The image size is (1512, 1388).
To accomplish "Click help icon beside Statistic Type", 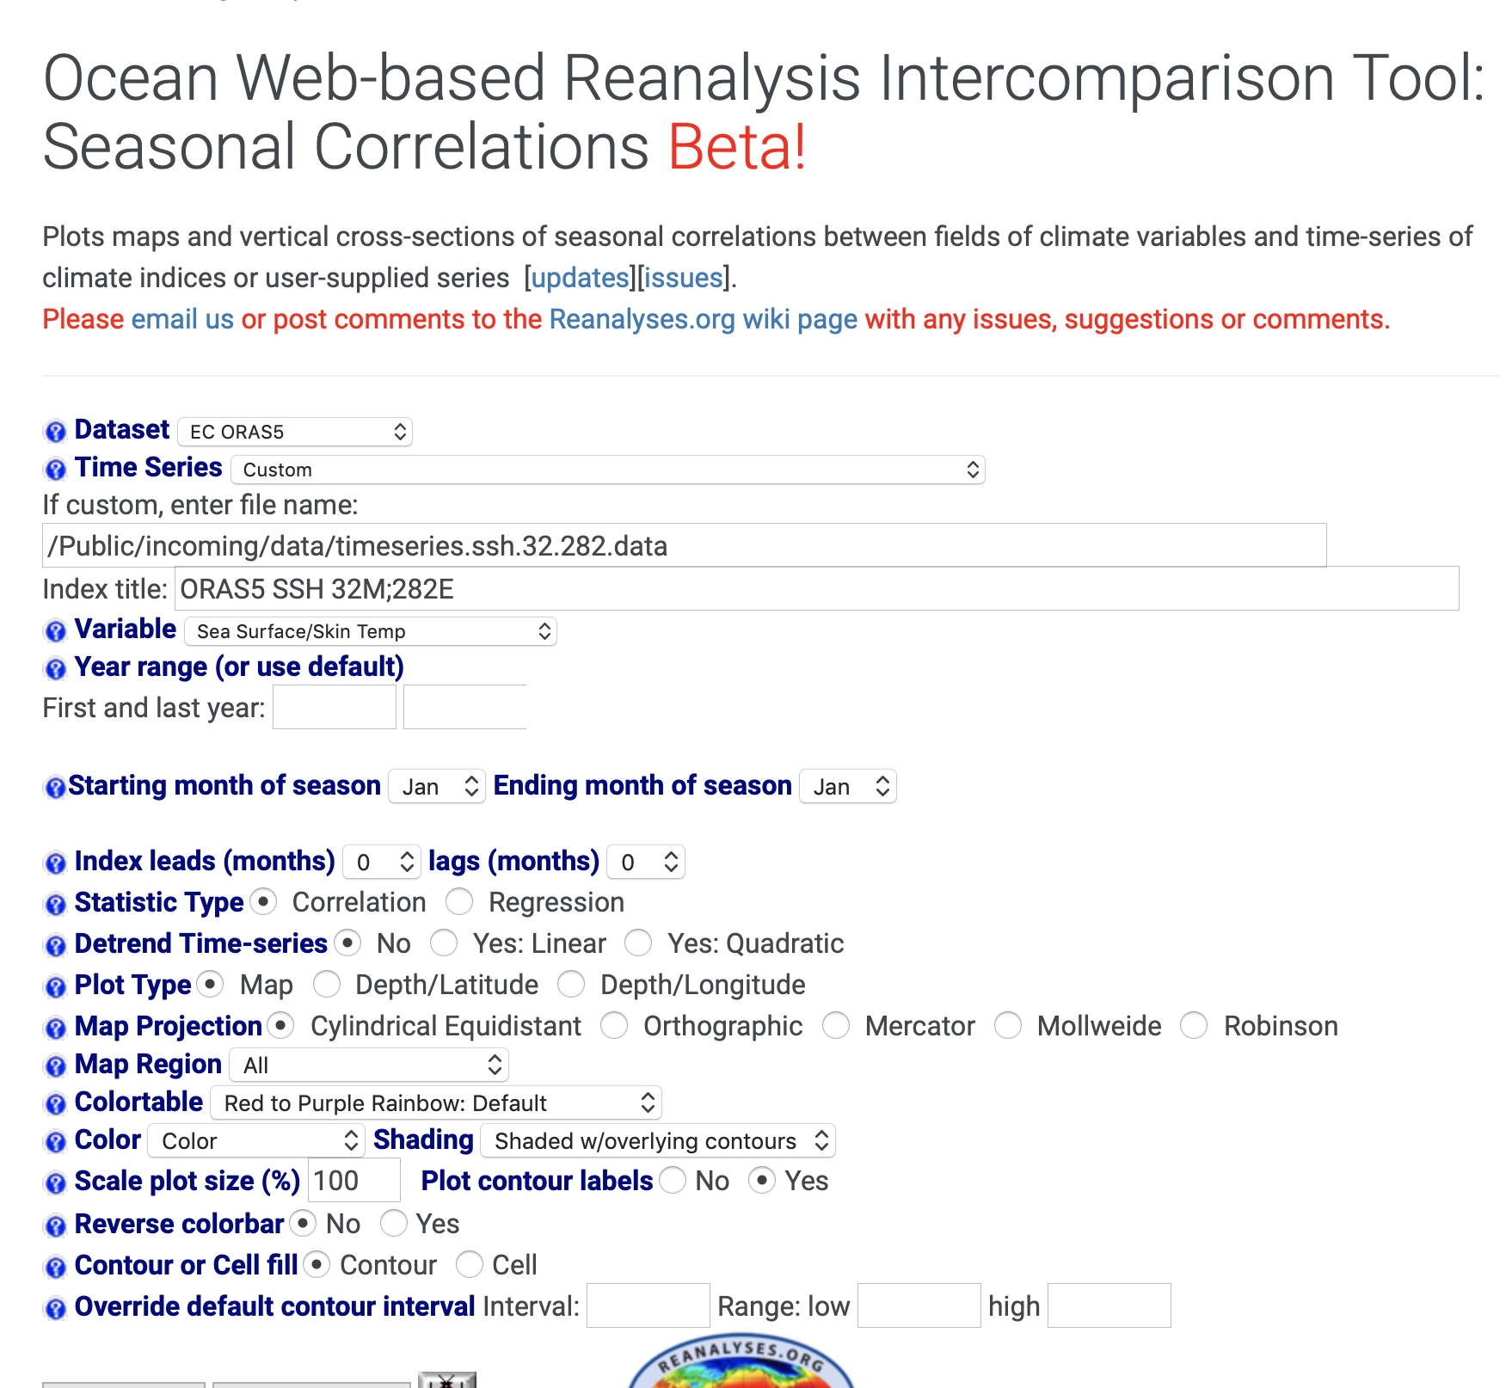I will tap(55, 904).
